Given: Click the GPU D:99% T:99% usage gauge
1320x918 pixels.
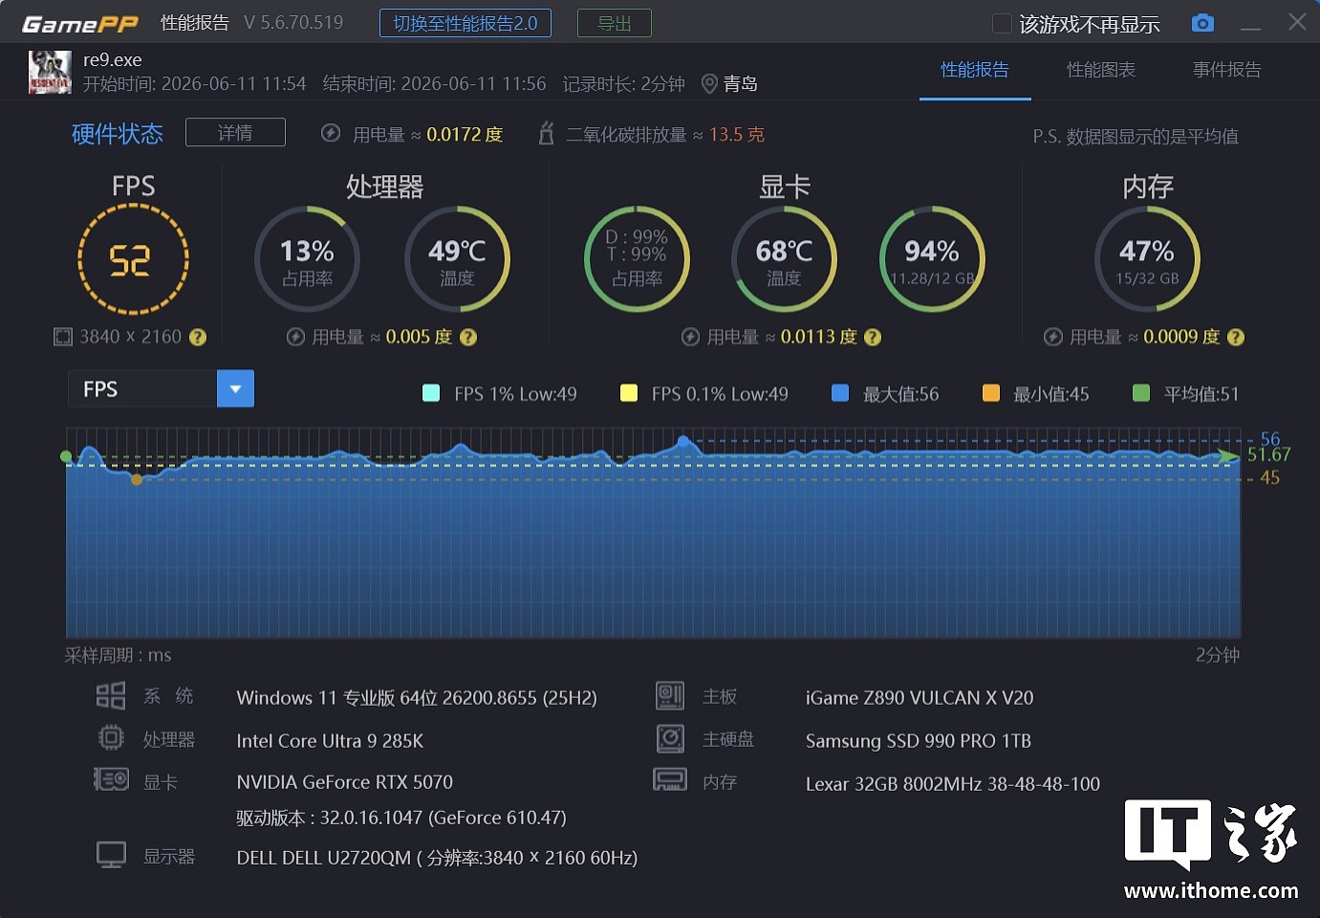Looking at the screenshot, I should [x=637, y=259].
